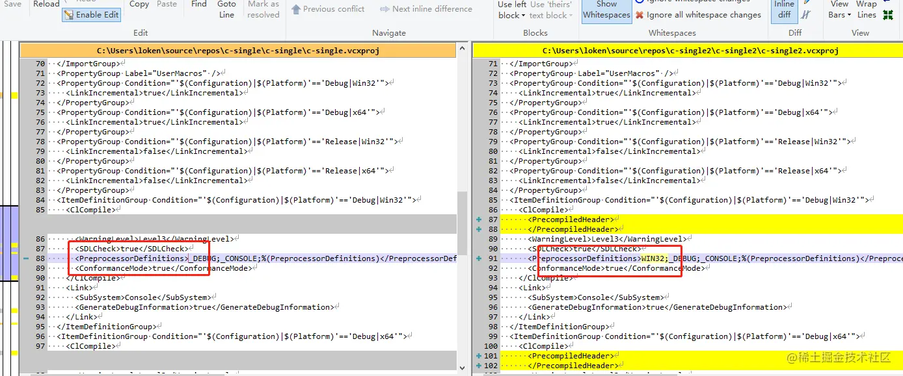Viewport: 903px width, 376px height.
Task: Click the Goto Line command
Action: pos(226,9)
